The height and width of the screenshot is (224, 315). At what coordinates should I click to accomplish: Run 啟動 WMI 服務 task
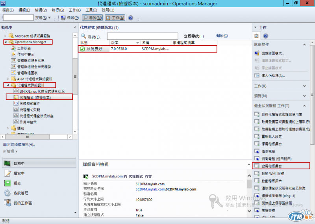[272, 174]
